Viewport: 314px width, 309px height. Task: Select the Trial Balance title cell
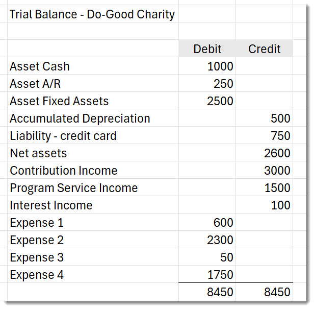pos(92,14)
